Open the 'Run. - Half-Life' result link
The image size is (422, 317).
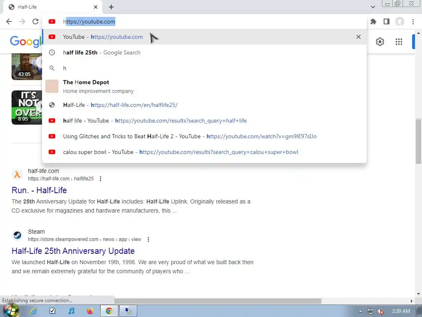[x=39, y=190]
